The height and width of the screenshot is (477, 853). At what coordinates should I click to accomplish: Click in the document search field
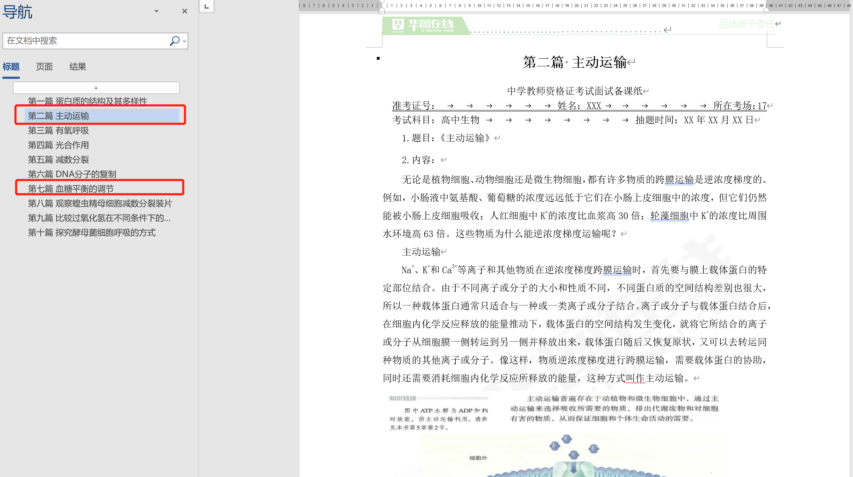pos(83,41)
